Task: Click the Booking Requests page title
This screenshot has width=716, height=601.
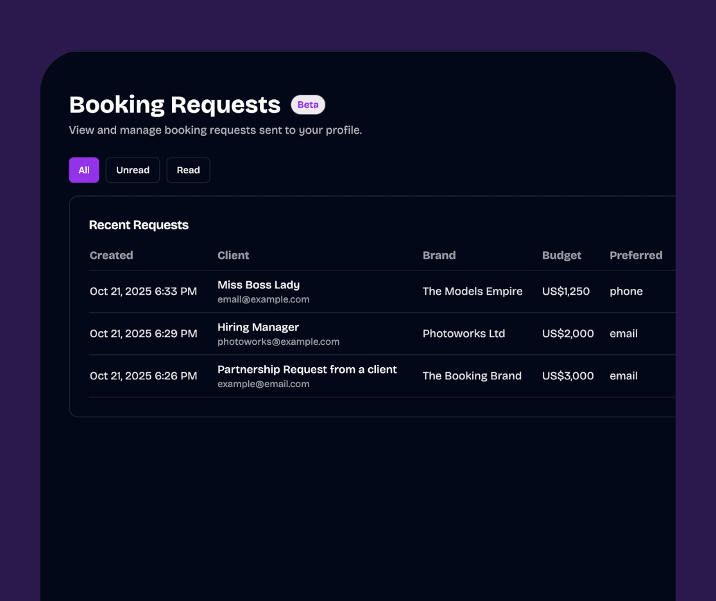Action: coord(175,105)
